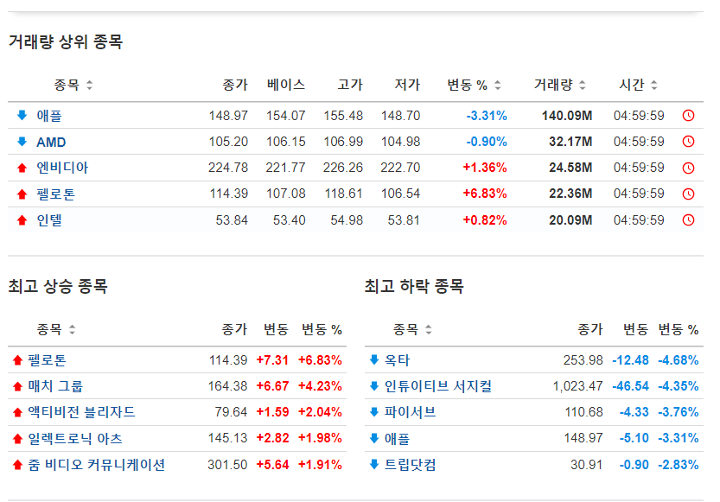Sort volume table by 변동 % column
The image size is (720, 502).
click(497, 85)
